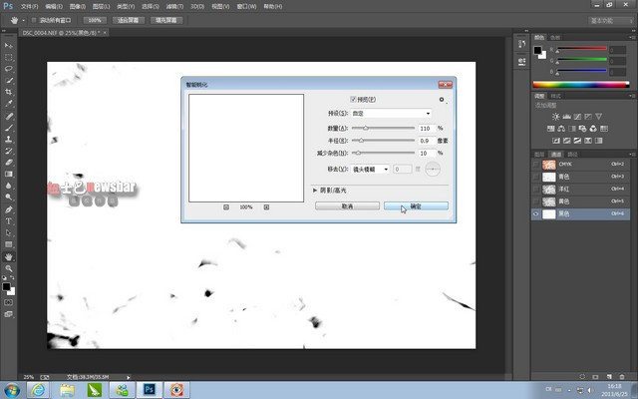Click the zoom-in plus icon under preview
638x399 pixels.
266,206
